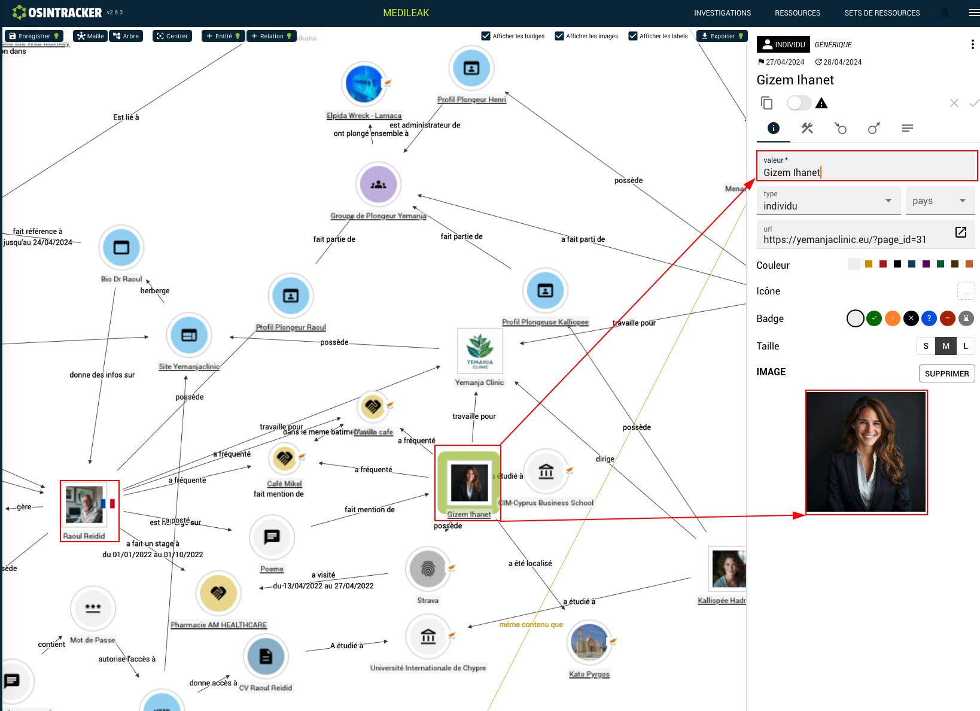The height and width of the screenshot is (711, 980).
Task: Select the Kato Pyrgos node
Action: click(x=589, y=643)
